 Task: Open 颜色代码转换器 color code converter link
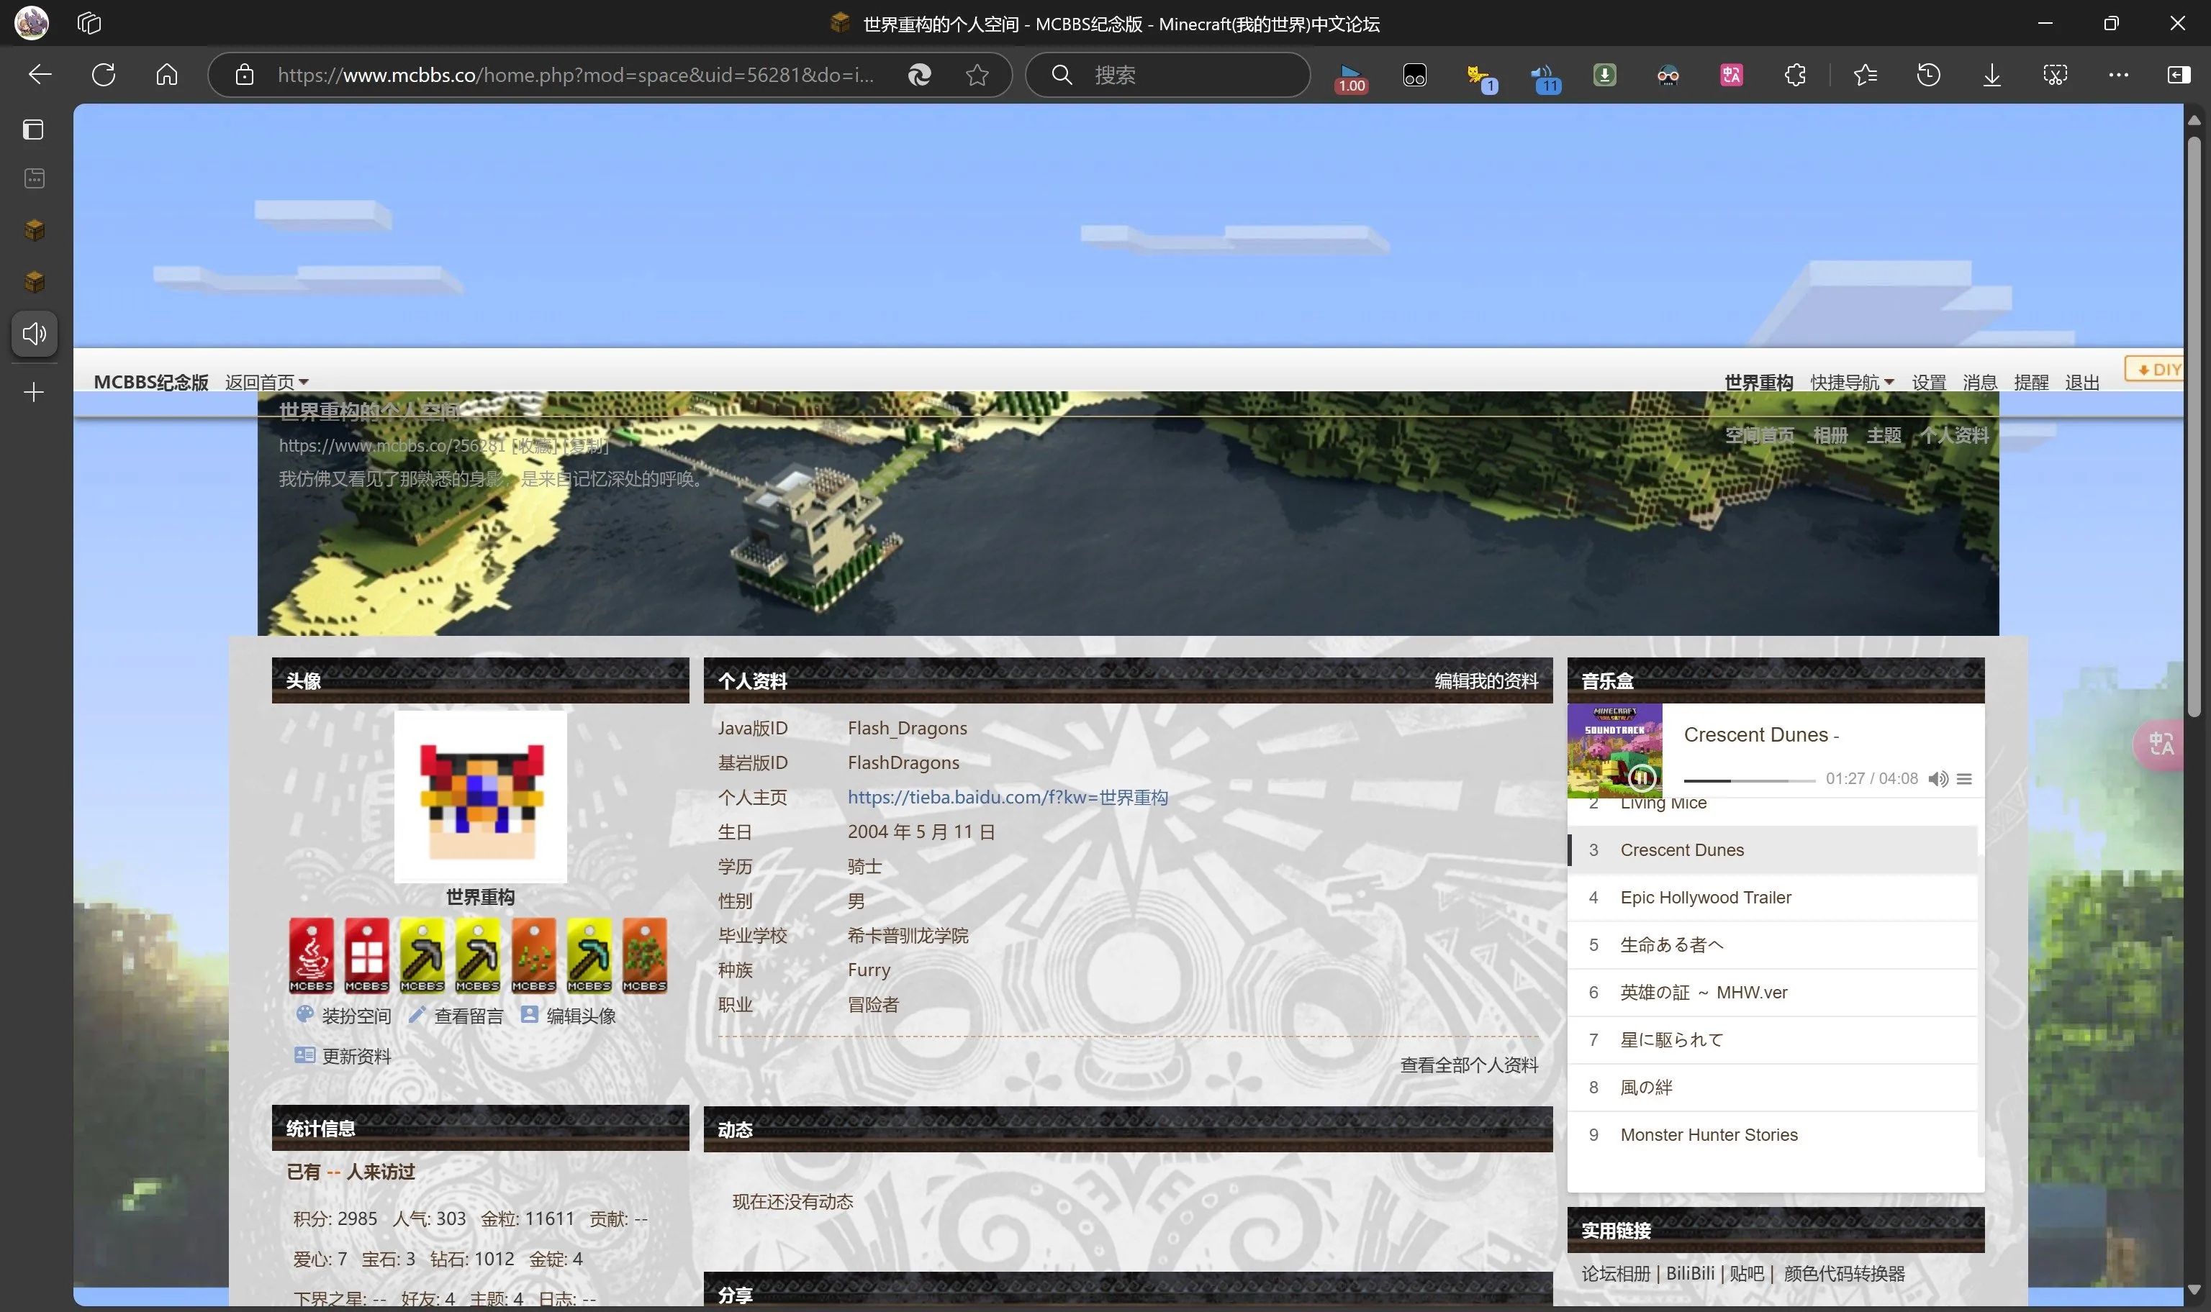pyautogui.click(x=1844, y=1273)
